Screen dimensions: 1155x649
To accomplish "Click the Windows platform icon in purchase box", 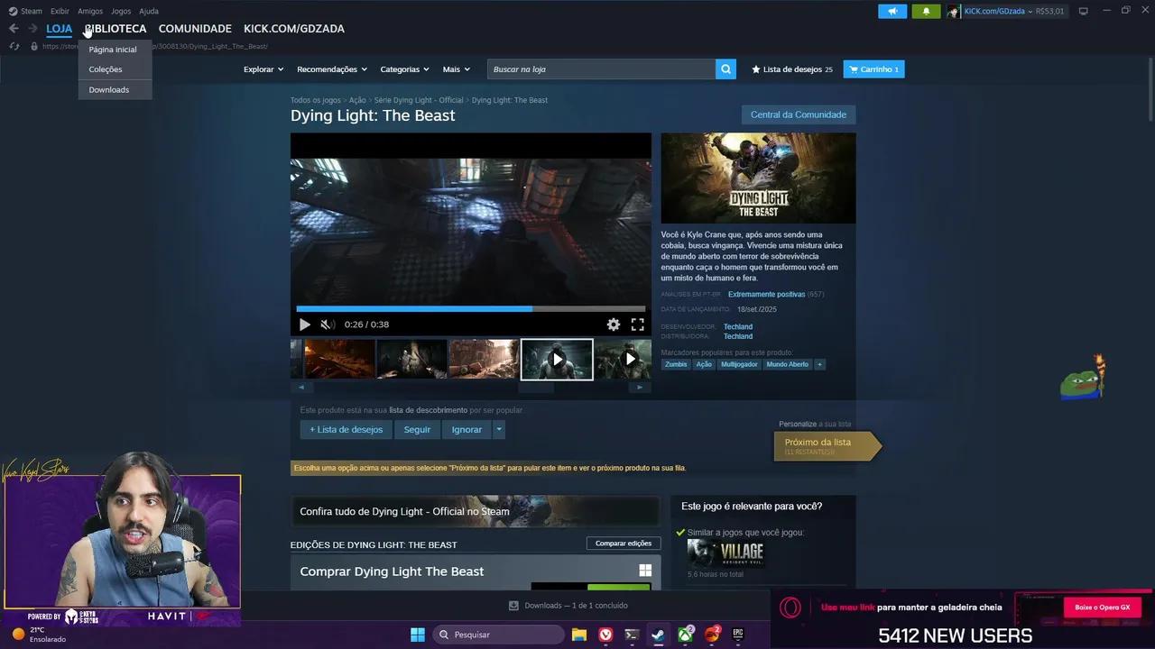I will coord(645,571).
